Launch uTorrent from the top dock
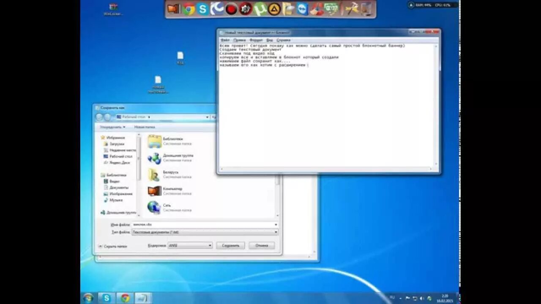 pyautogui.click(x=260, y=9)
